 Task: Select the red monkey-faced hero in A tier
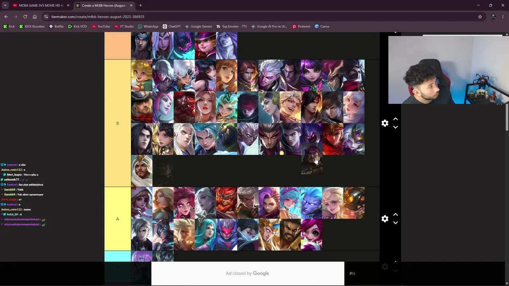point(227,203)
